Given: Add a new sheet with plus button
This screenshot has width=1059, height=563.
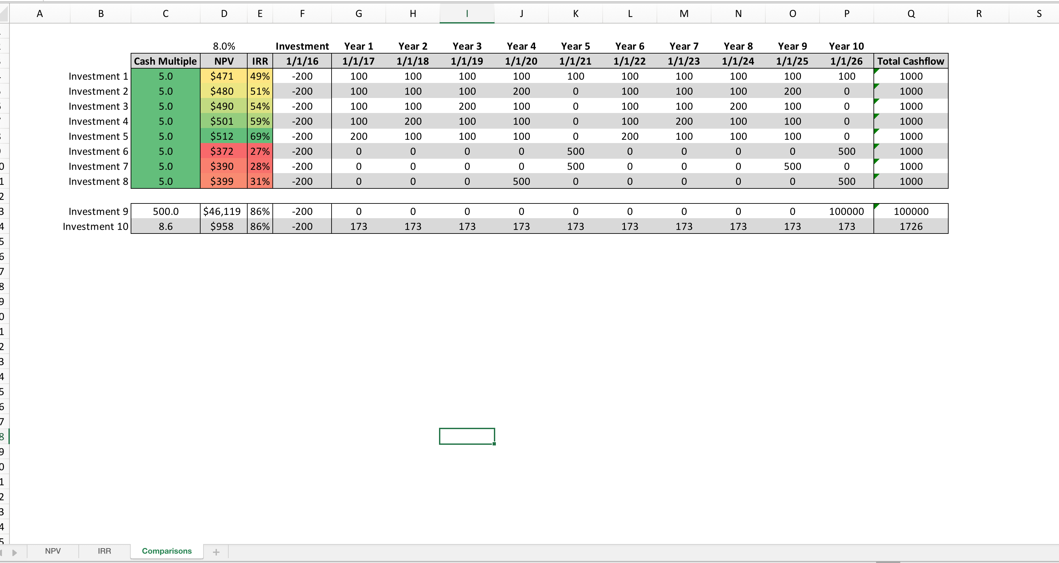Looking at the screenshot, I should (216, 552).
